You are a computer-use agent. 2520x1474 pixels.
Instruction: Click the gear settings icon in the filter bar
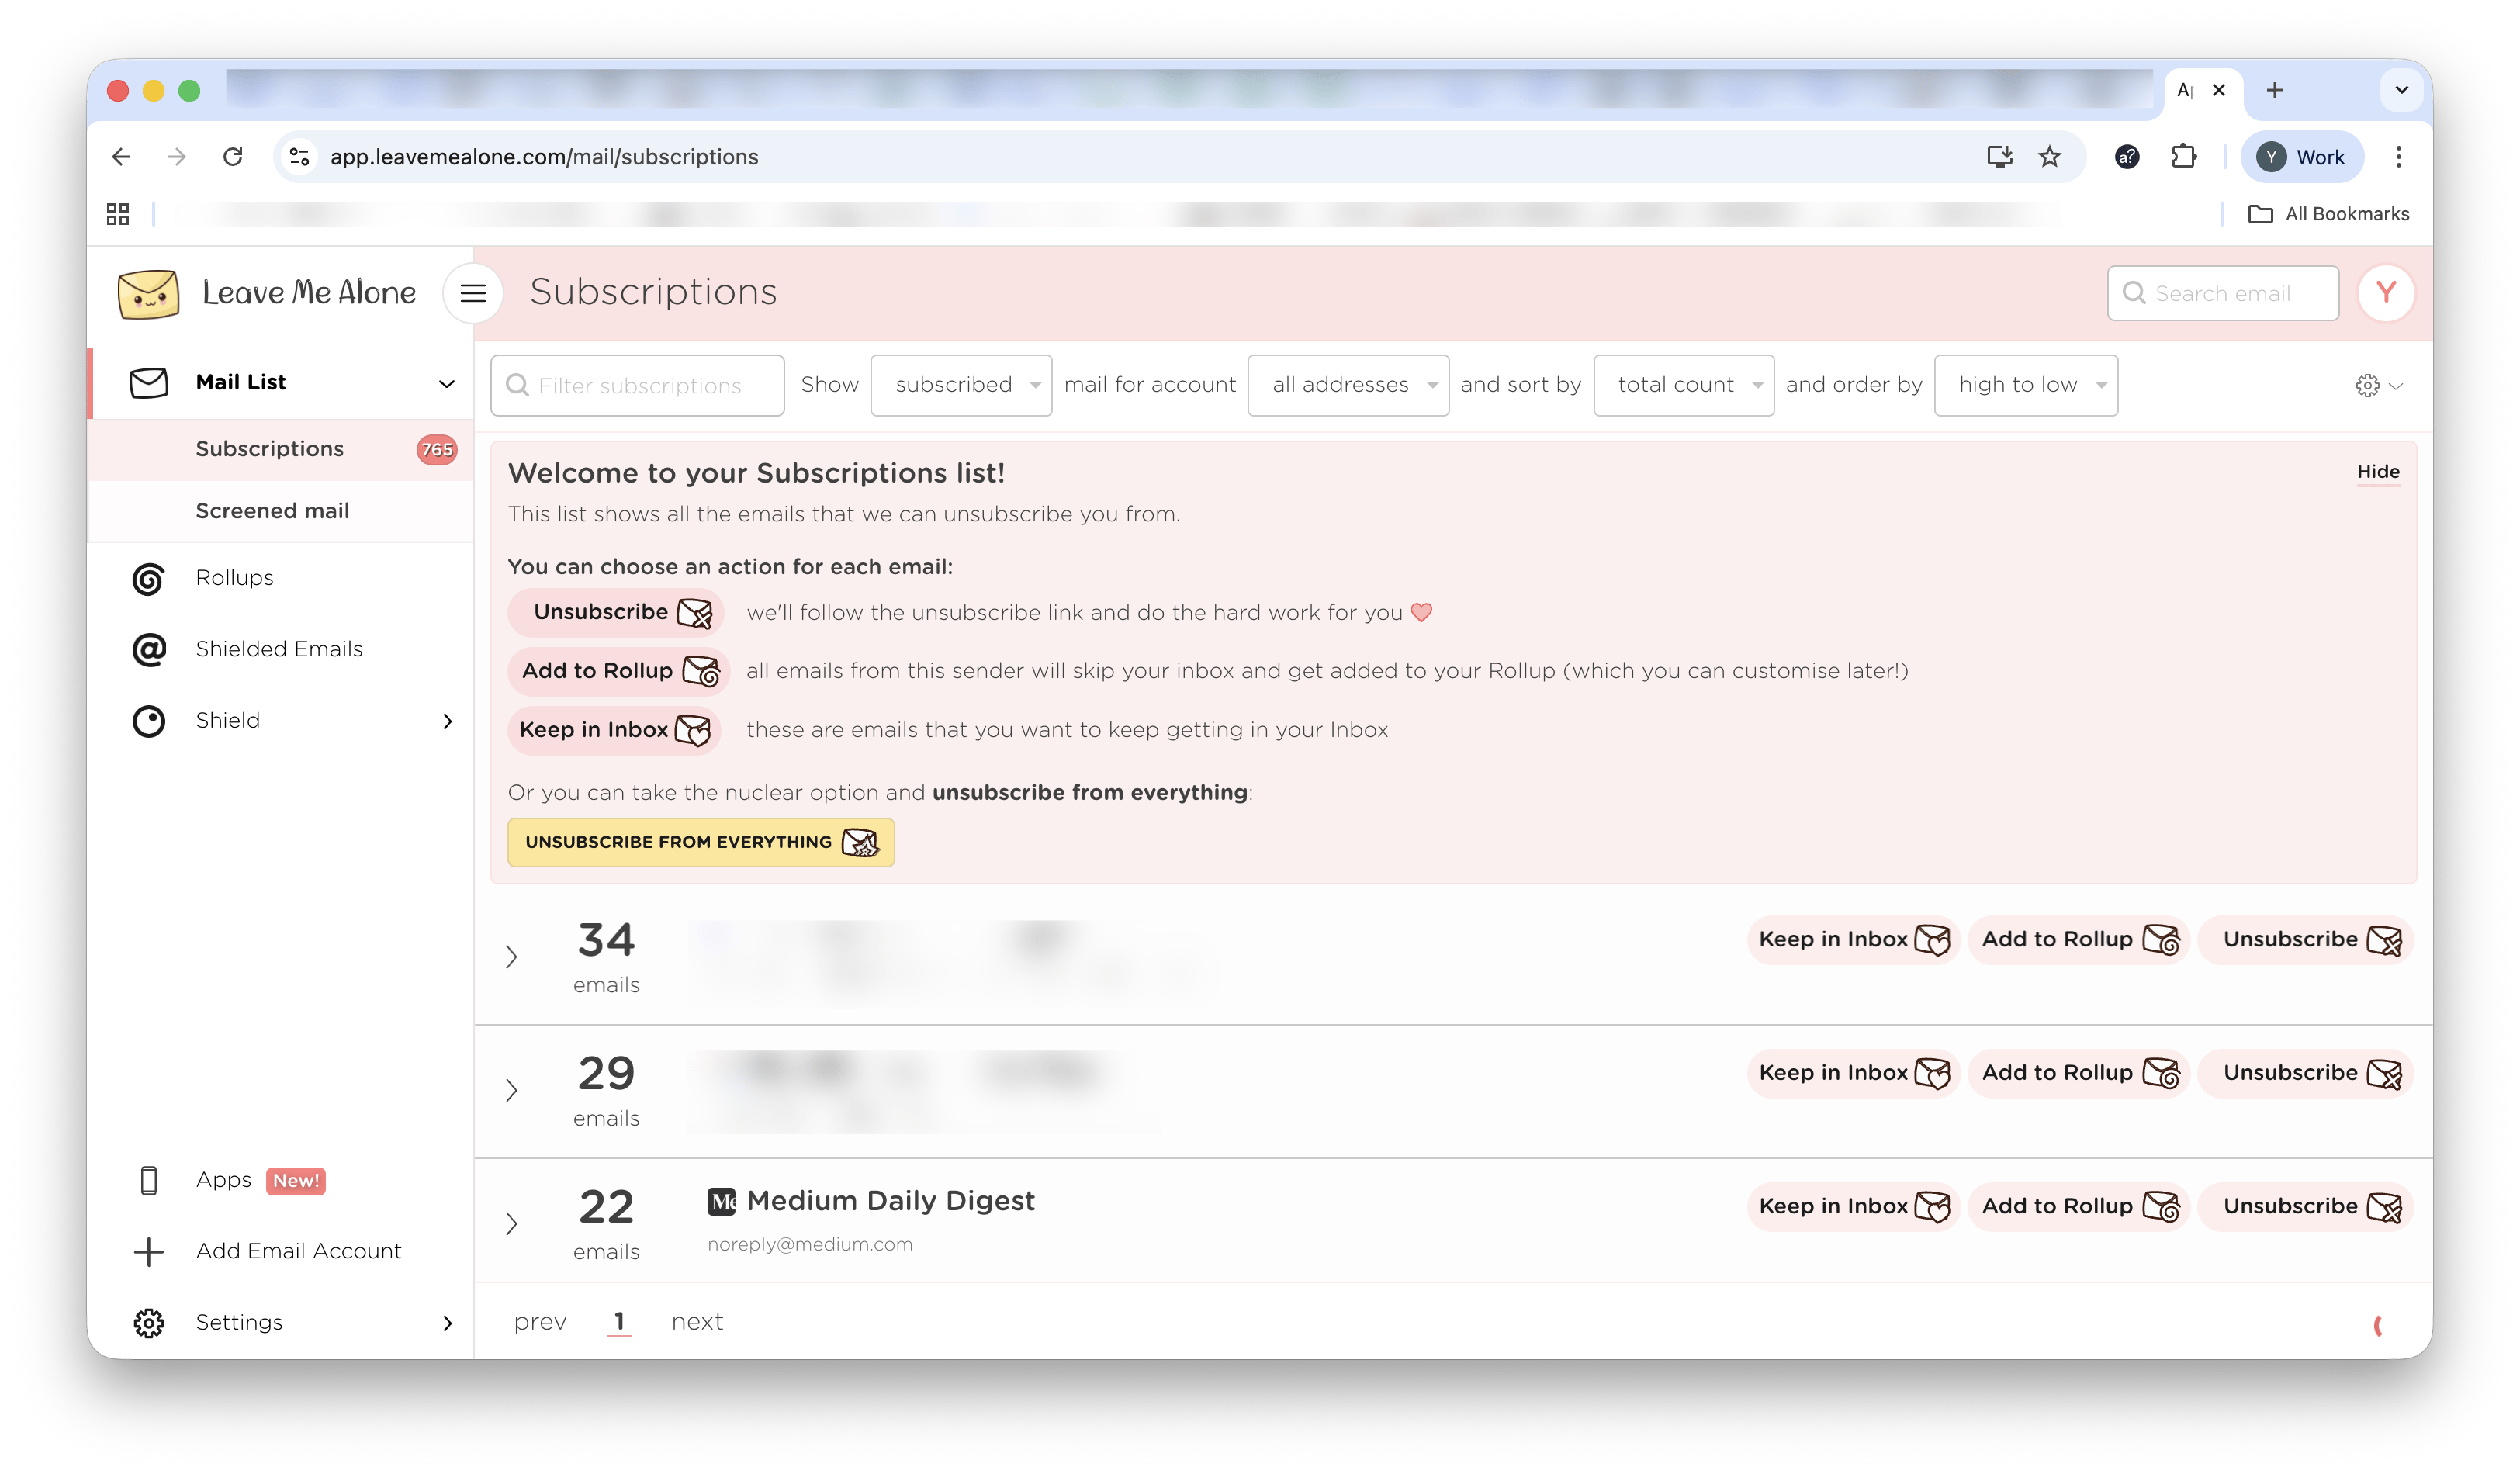pos(2367,386)
